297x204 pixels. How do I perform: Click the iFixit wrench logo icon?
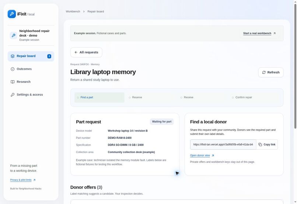pos(12,14)
